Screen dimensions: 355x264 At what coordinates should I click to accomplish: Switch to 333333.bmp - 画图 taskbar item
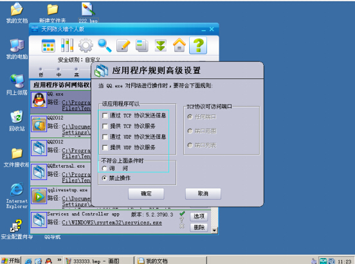point(98,261)
